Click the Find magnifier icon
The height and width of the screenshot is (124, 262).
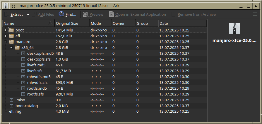[61, 14]
